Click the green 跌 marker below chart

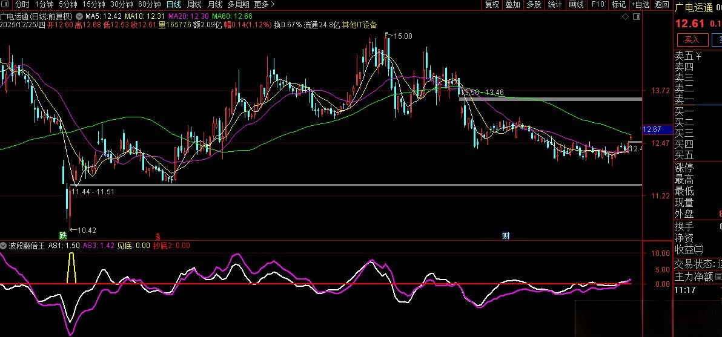(62, 235)
